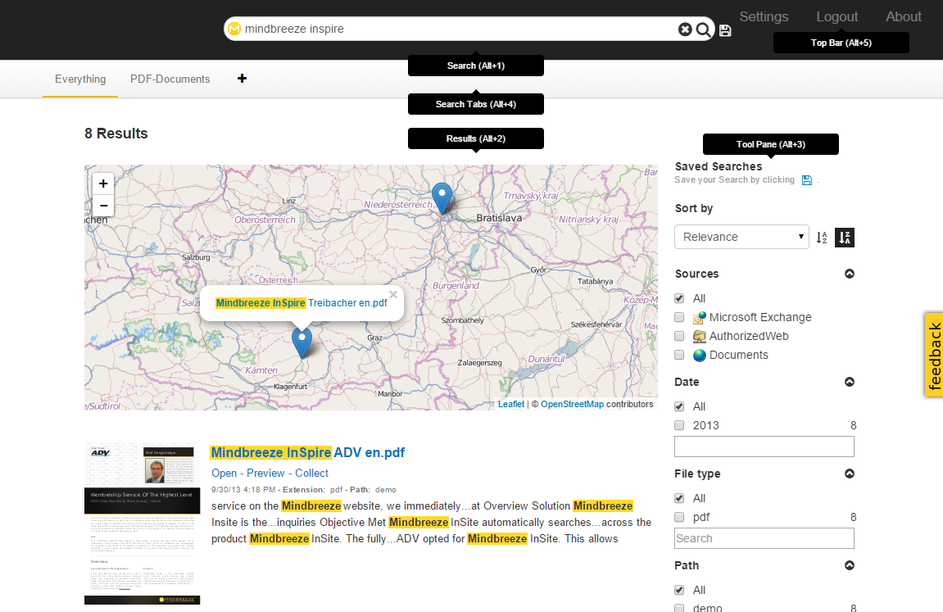Click Microsoft Exchange source icon
The height and width of the screenshot is (612, 943).
[700, 317]
